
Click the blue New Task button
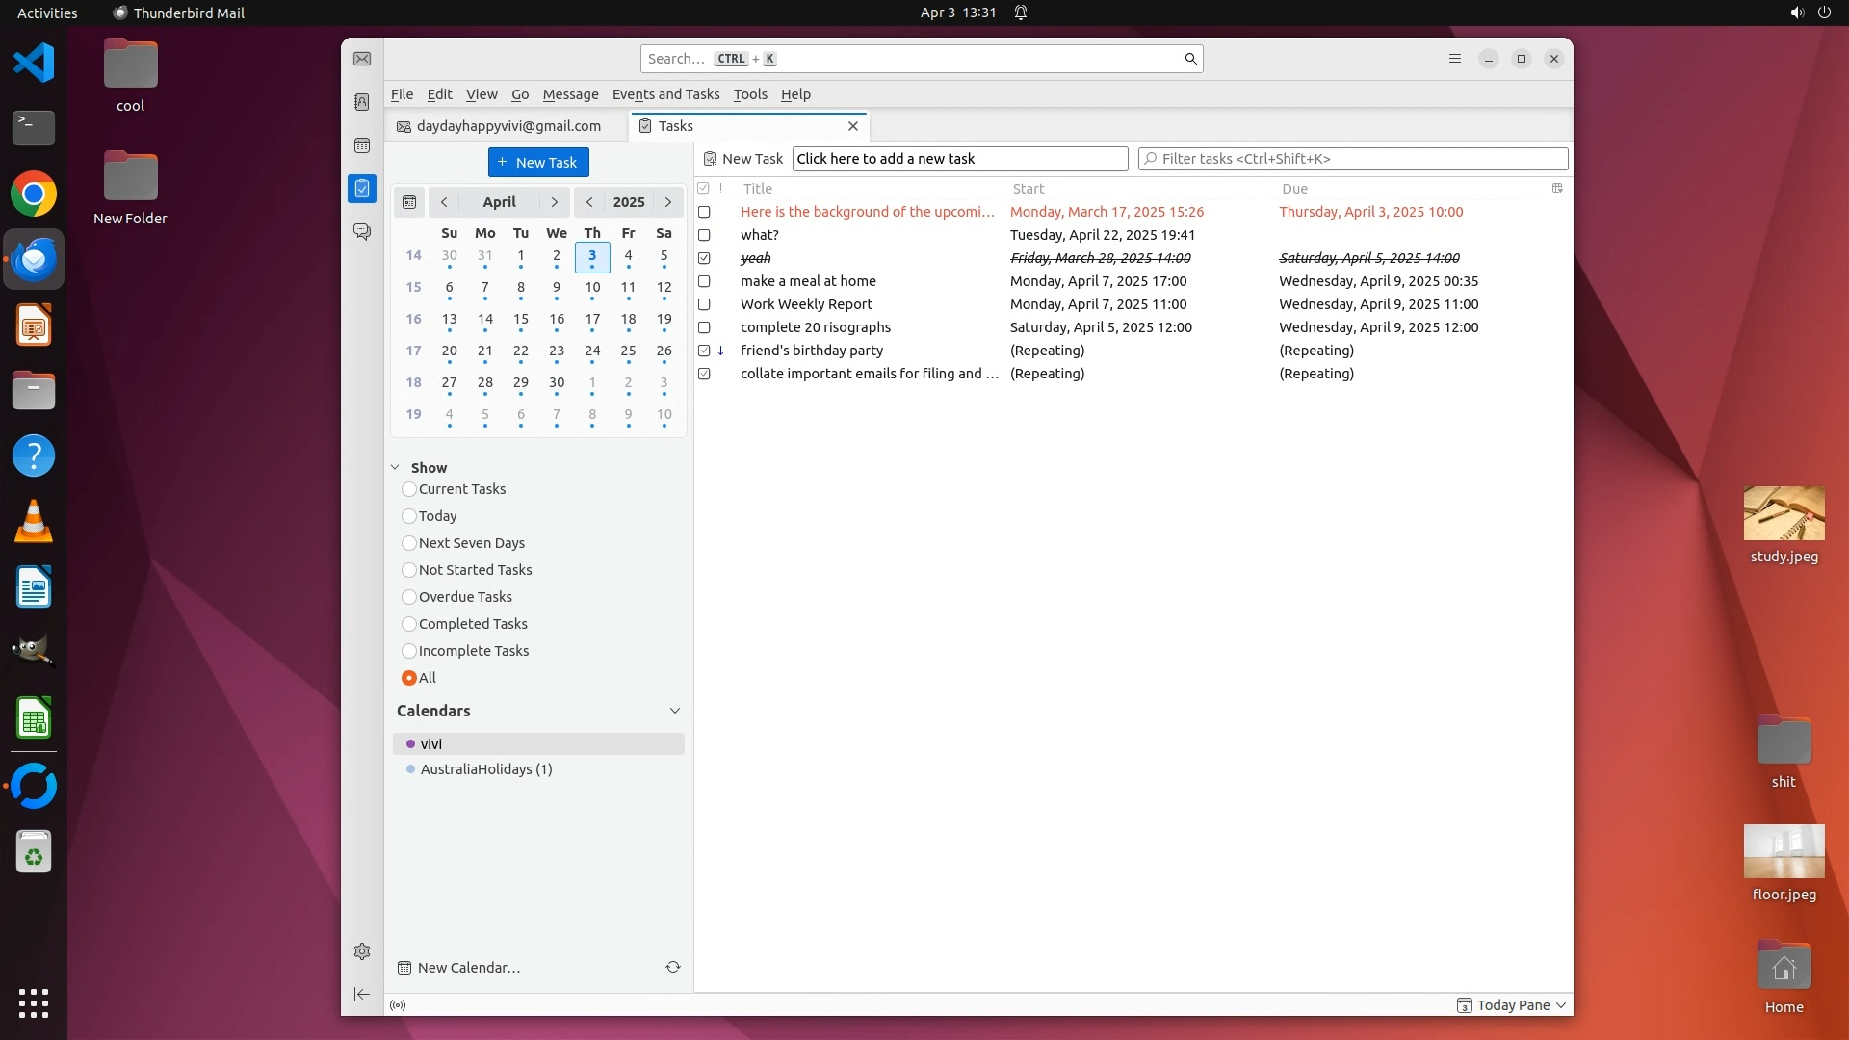click(x=538, y=162)
